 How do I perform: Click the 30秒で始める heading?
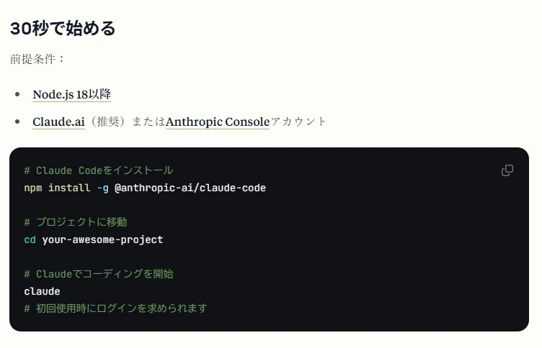63,29
